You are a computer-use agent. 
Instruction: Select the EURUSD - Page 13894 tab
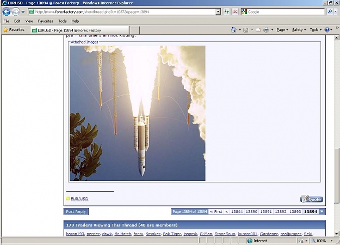(79, 30)
